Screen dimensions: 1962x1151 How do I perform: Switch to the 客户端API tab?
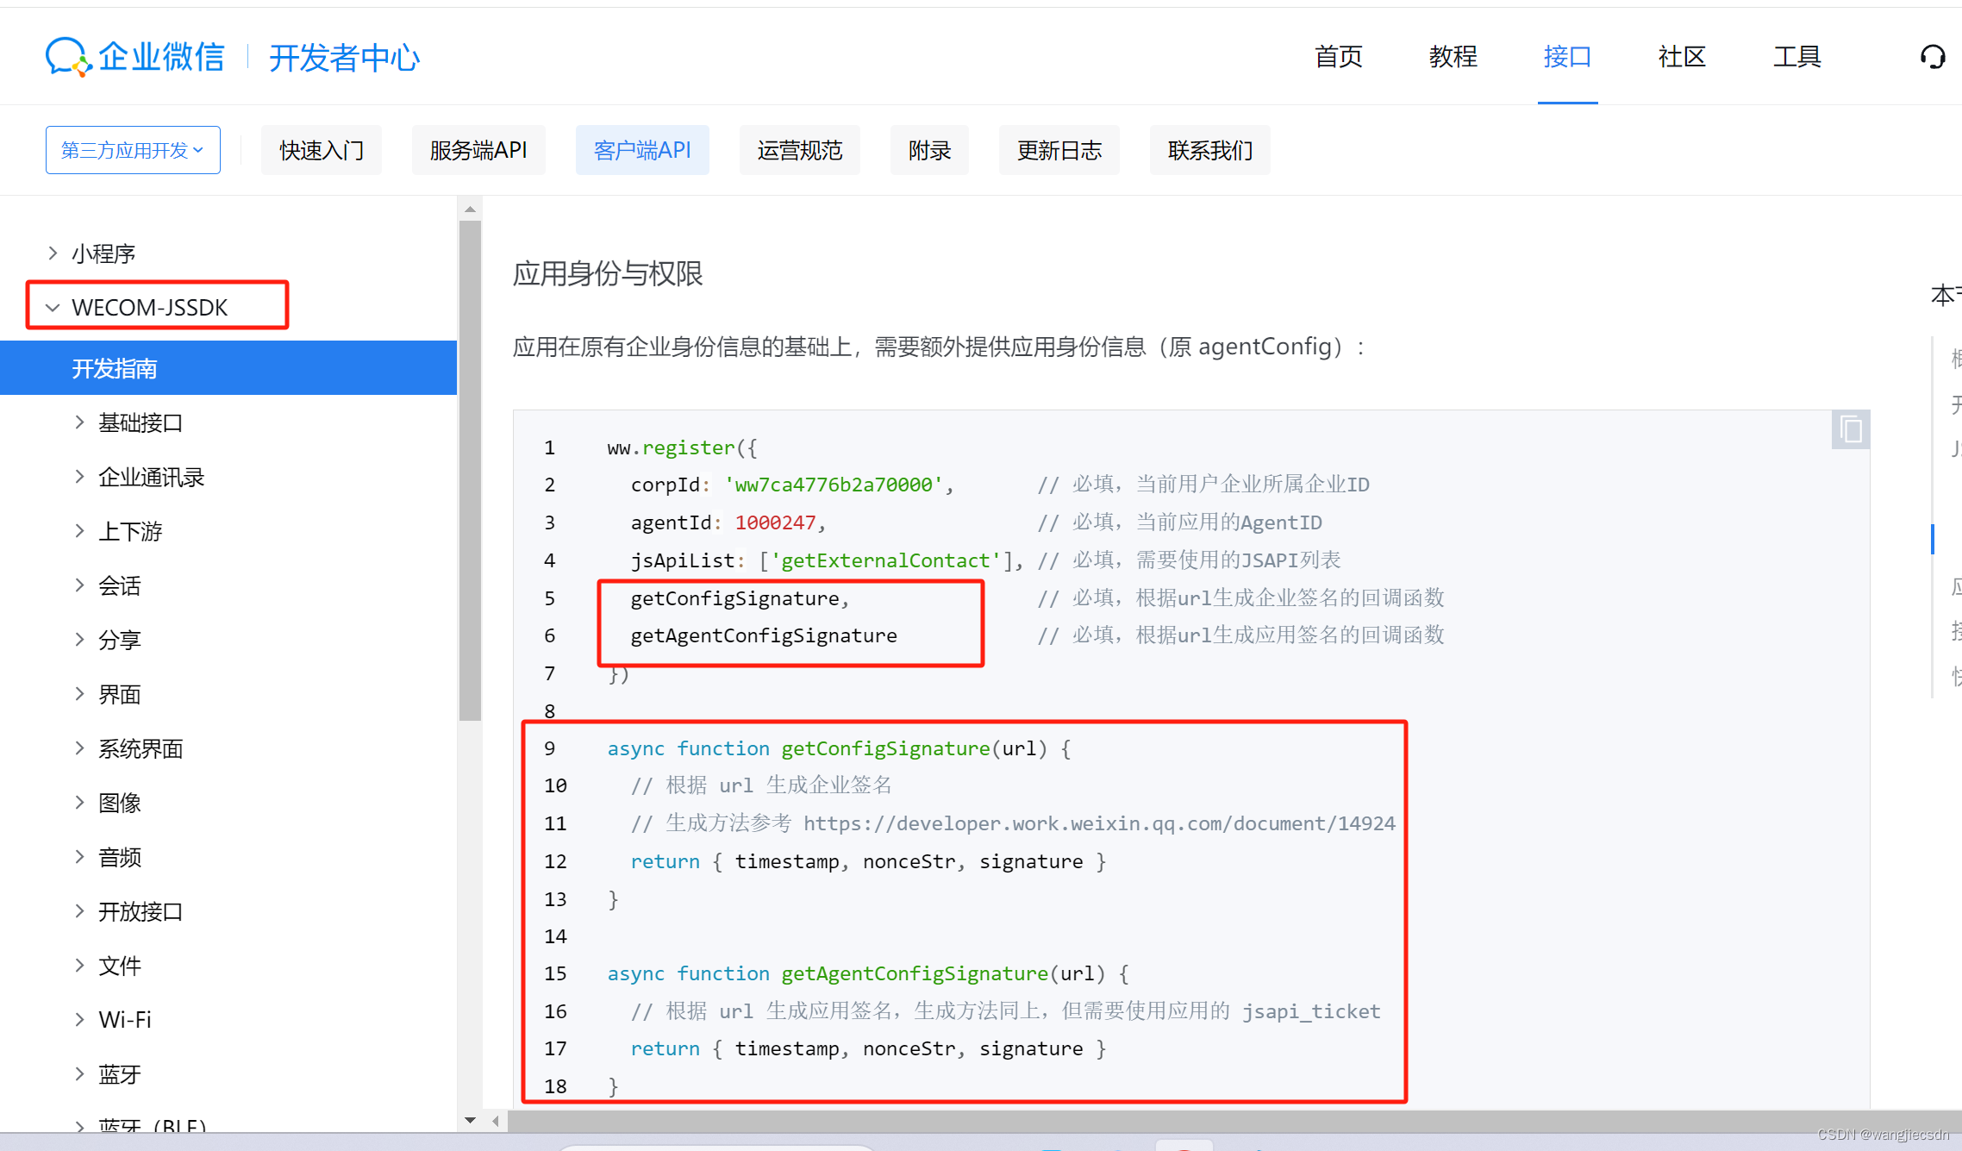[x=642, y=150]
